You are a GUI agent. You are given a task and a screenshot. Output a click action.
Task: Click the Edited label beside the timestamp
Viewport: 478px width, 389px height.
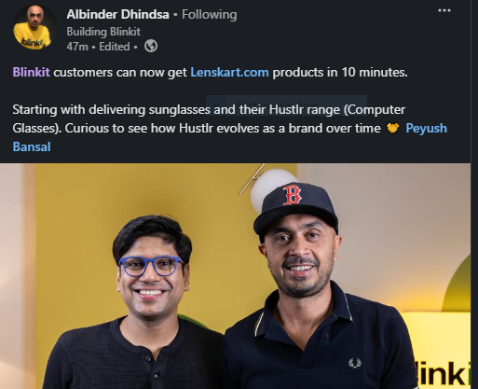click(115, 47)
